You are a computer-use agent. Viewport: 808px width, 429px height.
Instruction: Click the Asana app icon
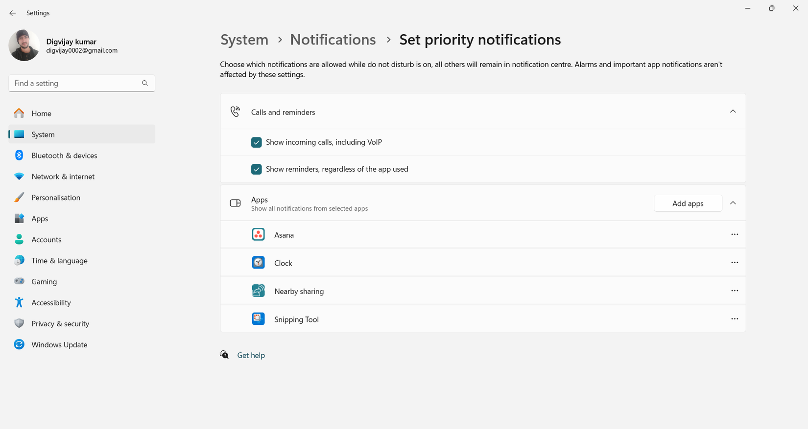pos(258,235)
